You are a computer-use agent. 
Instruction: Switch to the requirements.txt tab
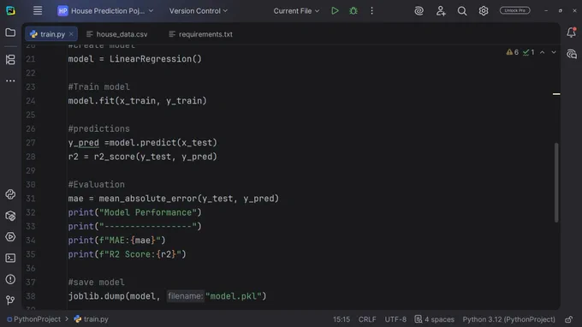tap(200, 34)
